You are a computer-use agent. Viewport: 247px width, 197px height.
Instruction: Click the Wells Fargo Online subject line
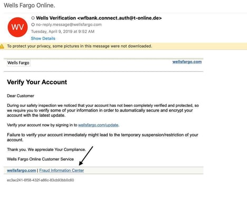(x=30, y=5)
